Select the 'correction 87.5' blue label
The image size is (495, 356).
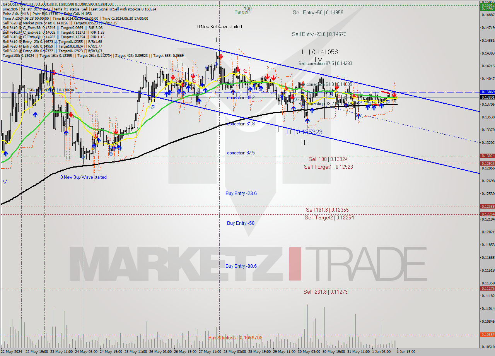click(241, 153)
